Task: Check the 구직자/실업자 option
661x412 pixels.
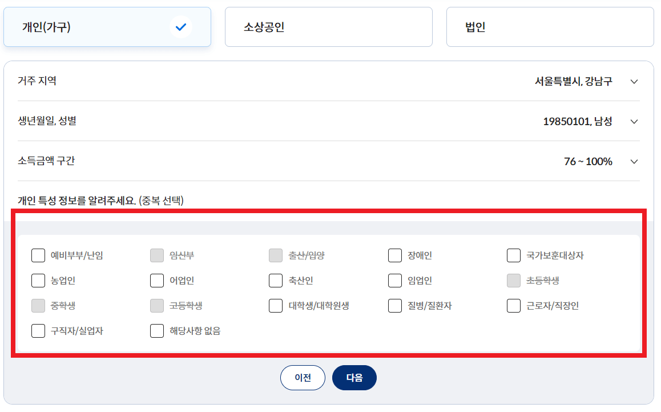Action: [x=38, y=330]
